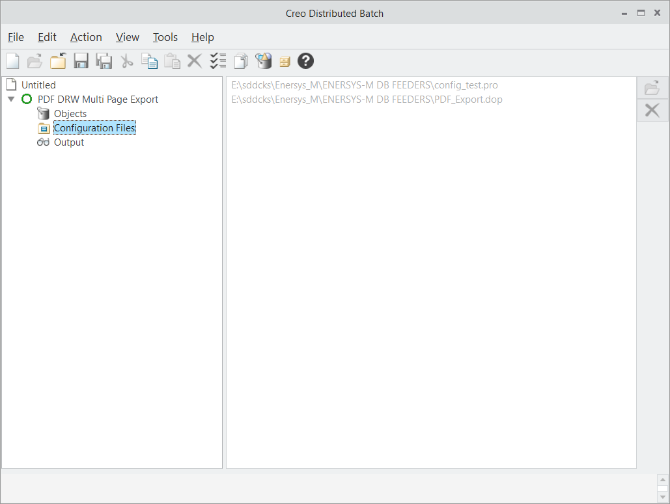Open the Tools menu
Image resolution: width=670 pixels, height=504 pixels.
pyautogui.click(x=165, y=37)
